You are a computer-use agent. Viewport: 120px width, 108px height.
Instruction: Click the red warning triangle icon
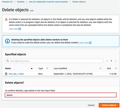(x=6, y=19)
